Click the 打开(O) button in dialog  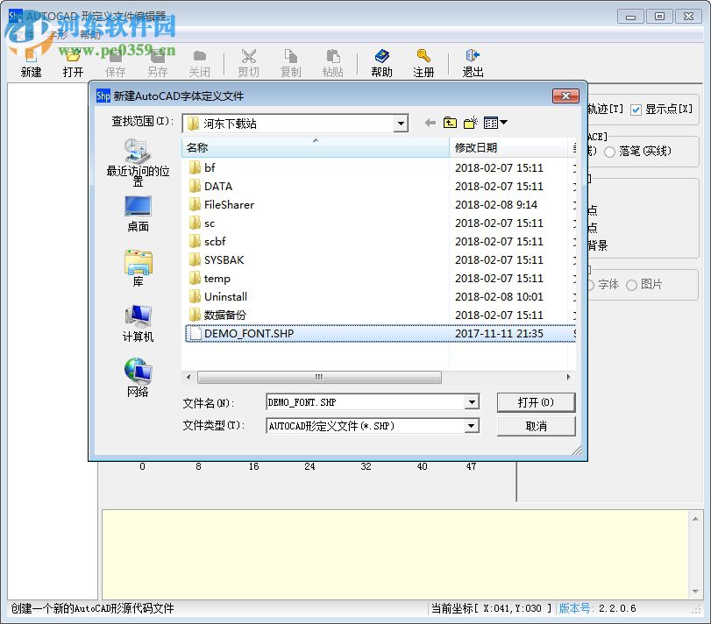coord(536,402)
